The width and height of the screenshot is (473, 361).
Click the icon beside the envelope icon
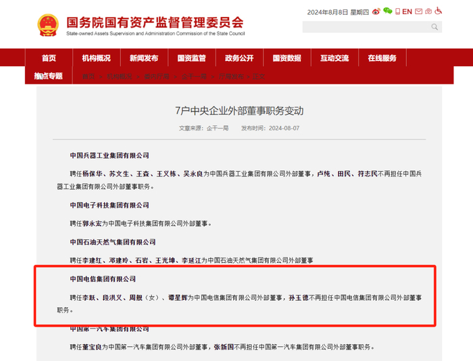pos(428,11)
